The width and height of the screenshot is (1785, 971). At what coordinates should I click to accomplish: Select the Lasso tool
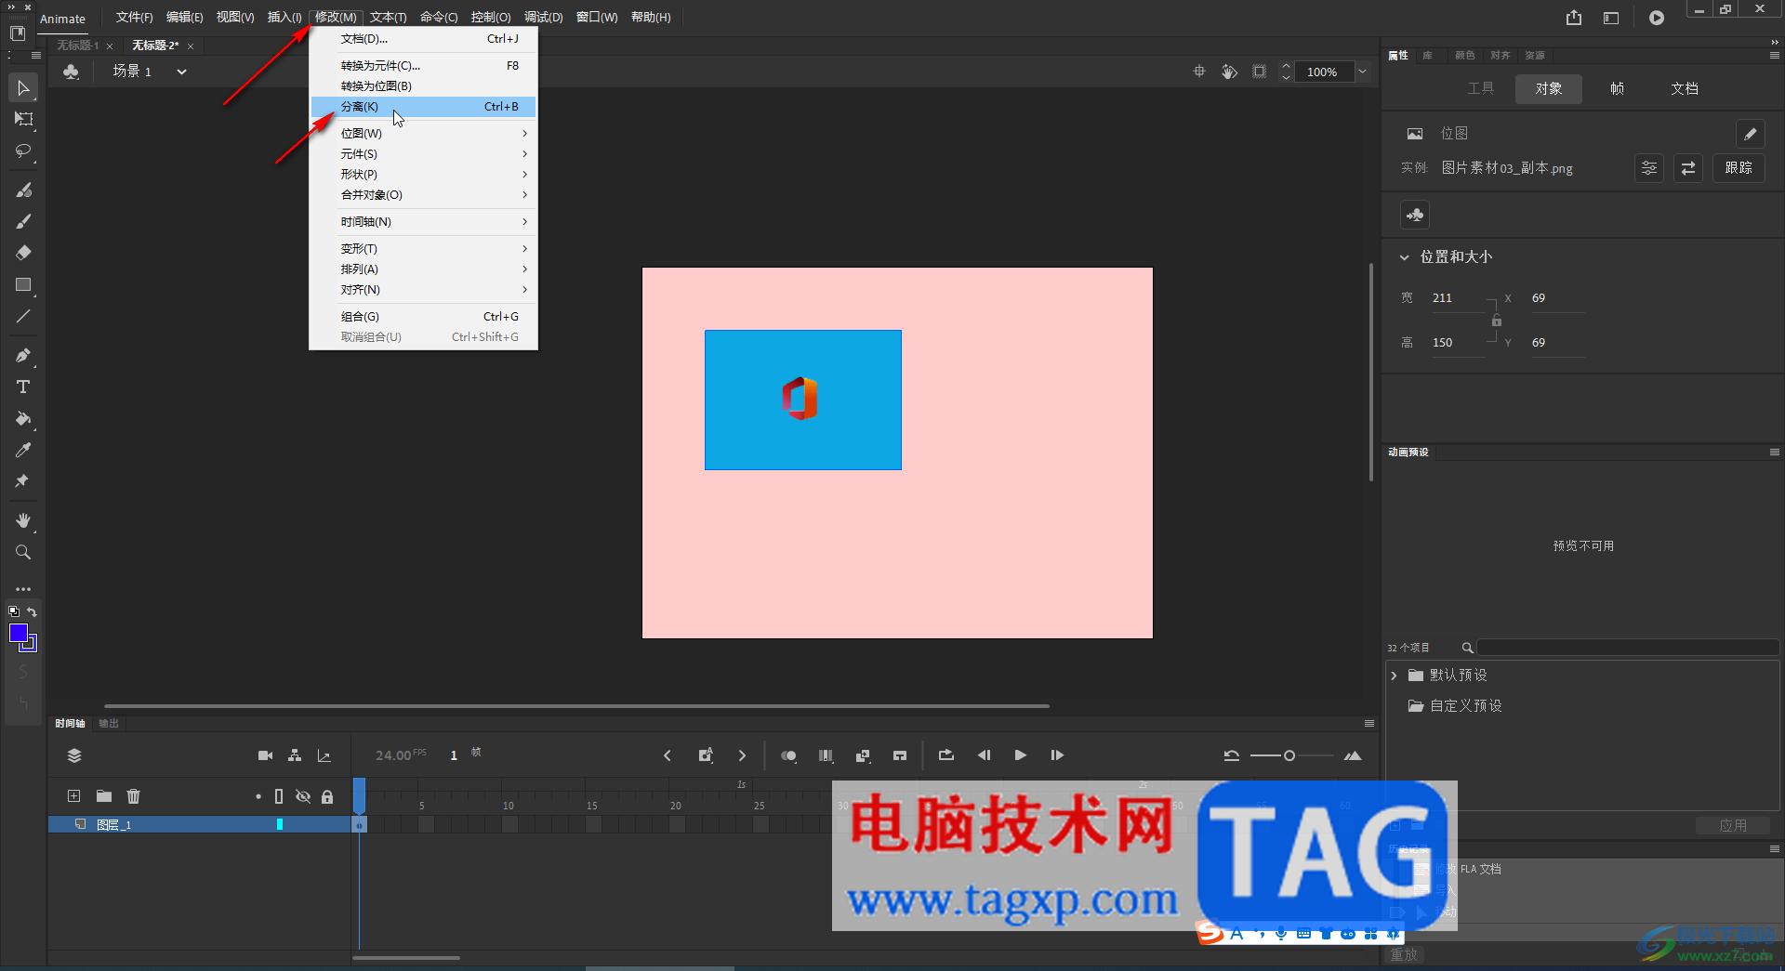(23, 151)
